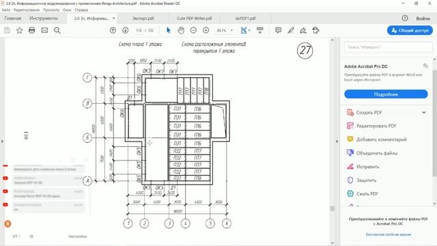Select the highlighter pen tool
The height and width of the screenshot is (246, 437).
(x=291, y=30)
